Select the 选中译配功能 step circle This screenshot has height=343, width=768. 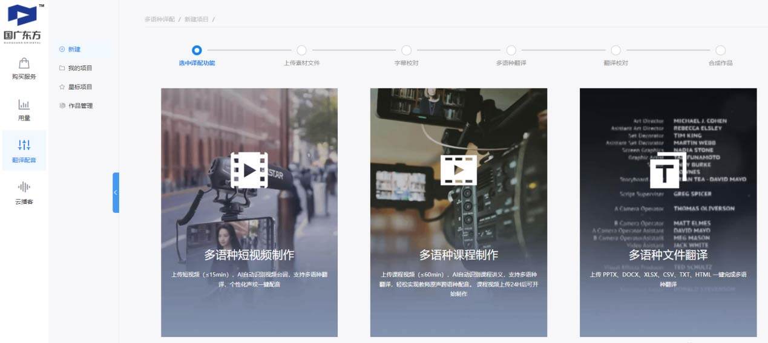(x=197, y=50)
